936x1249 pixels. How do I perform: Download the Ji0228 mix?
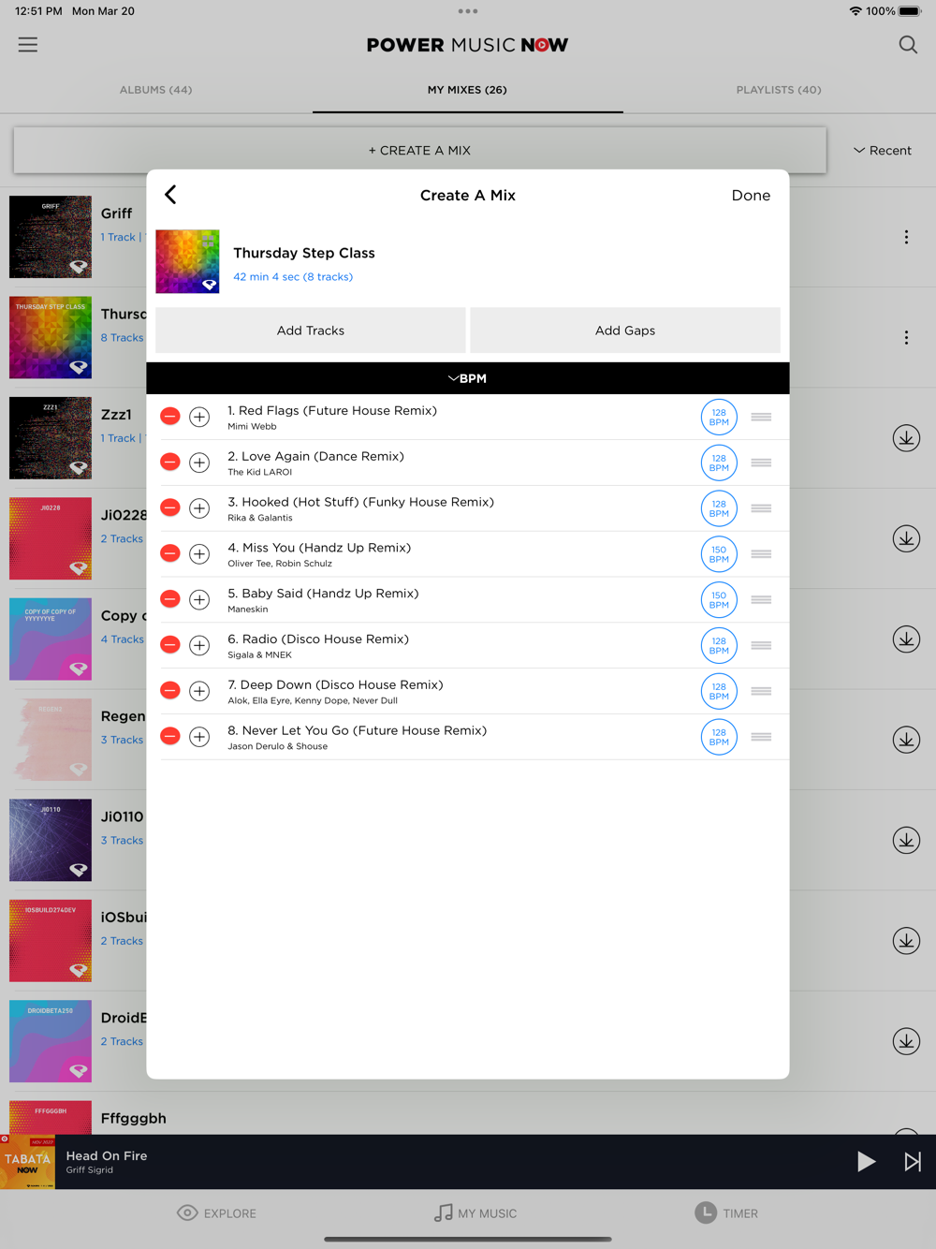(x=906, y=538)
